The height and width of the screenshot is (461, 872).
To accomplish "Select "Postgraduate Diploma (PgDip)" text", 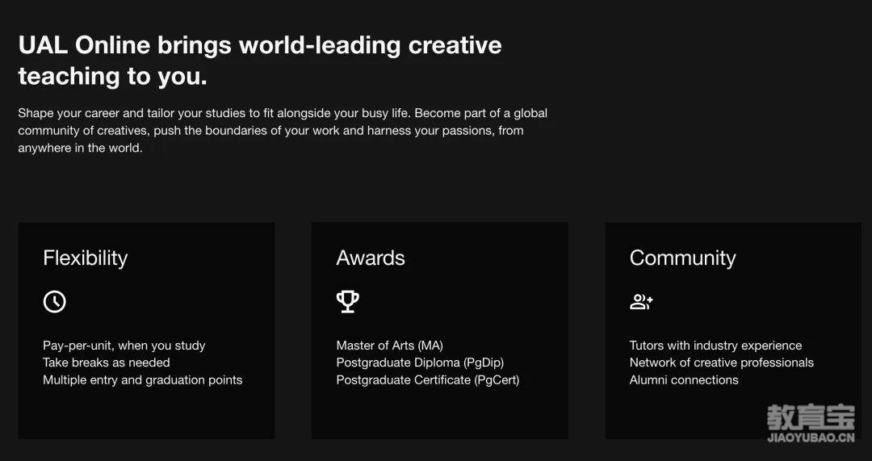I will (x=420, y=363).
